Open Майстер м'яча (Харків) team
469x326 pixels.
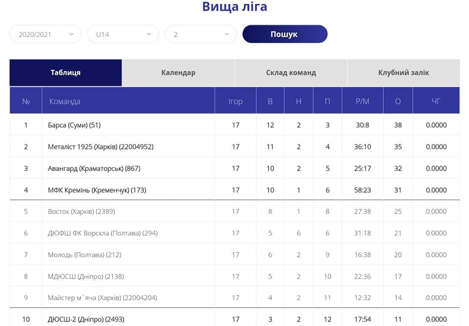coord(103,298)
